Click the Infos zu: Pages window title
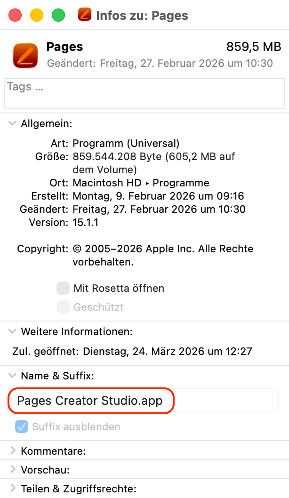This screenshot has width=289, height=498. [142, 16]
